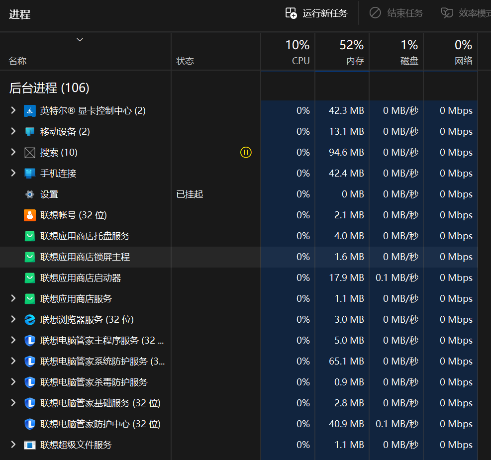Image resolution: width=491 pixels, height=460 pixels.
Task: Sort by CPU usage column
Action: tap(288, 52)
